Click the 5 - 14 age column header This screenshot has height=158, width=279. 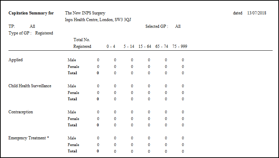129,46
